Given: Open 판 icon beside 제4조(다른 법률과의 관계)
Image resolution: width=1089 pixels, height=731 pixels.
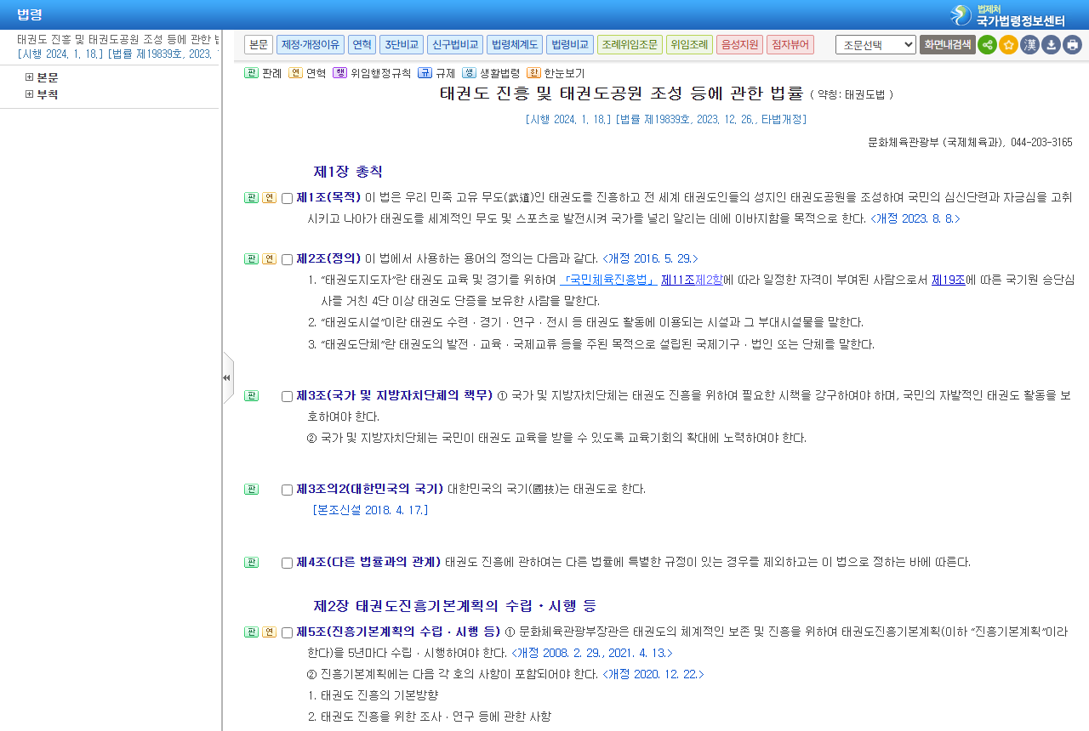Looking at the screenshot, I should click(x=251, y=563).
